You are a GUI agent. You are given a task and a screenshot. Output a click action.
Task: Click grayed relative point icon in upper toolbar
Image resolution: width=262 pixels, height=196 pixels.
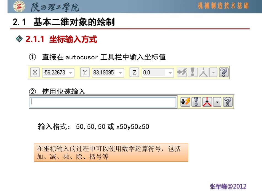click(203, 72)
